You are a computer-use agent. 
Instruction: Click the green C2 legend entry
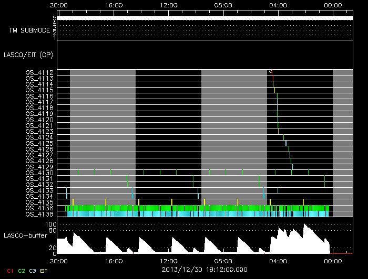(21, 271)
